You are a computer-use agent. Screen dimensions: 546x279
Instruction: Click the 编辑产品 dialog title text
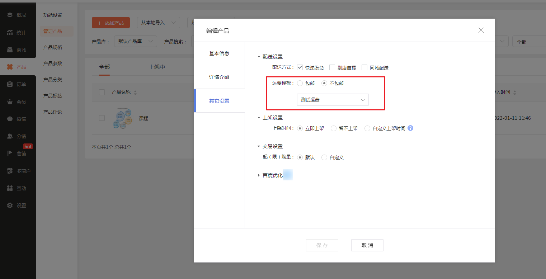(x=217, y=31)
